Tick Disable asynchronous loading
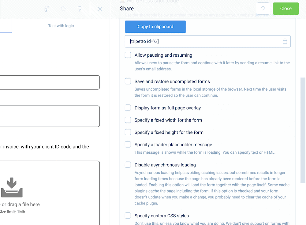 (128, 165)
